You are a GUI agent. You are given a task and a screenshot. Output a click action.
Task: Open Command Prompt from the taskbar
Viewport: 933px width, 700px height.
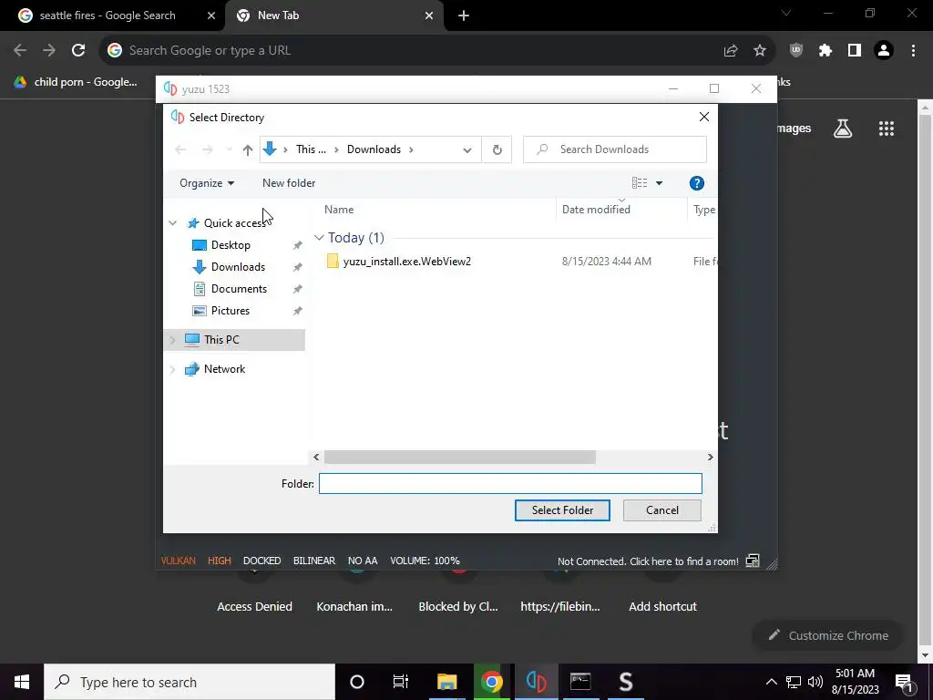[580, 682]
